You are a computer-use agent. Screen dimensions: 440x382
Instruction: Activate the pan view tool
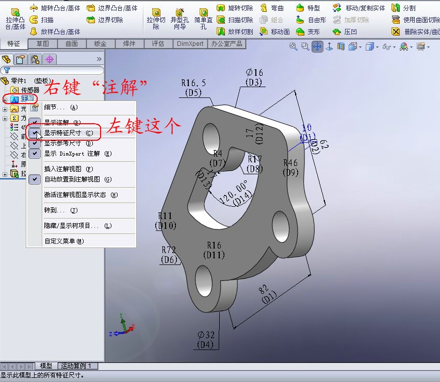(x=317, y=46)
